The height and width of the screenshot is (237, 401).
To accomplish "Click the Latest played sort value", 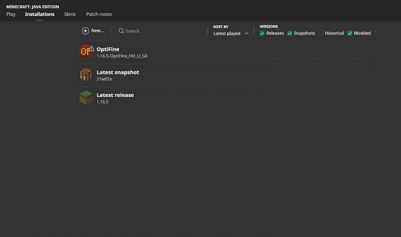I will (227, 33).
